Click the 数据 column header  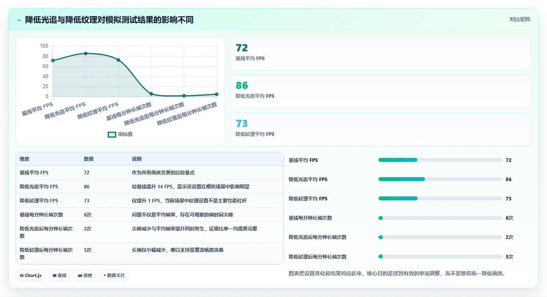coord(89,159)
